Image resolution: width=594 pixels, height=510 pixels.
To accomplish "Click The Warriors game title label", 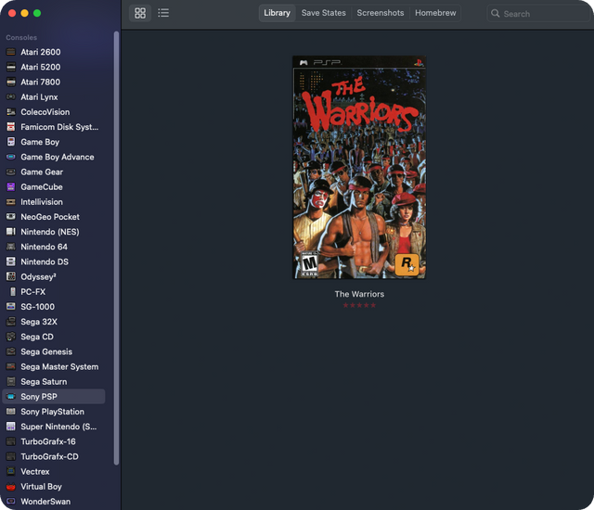I will pos(359,294).
